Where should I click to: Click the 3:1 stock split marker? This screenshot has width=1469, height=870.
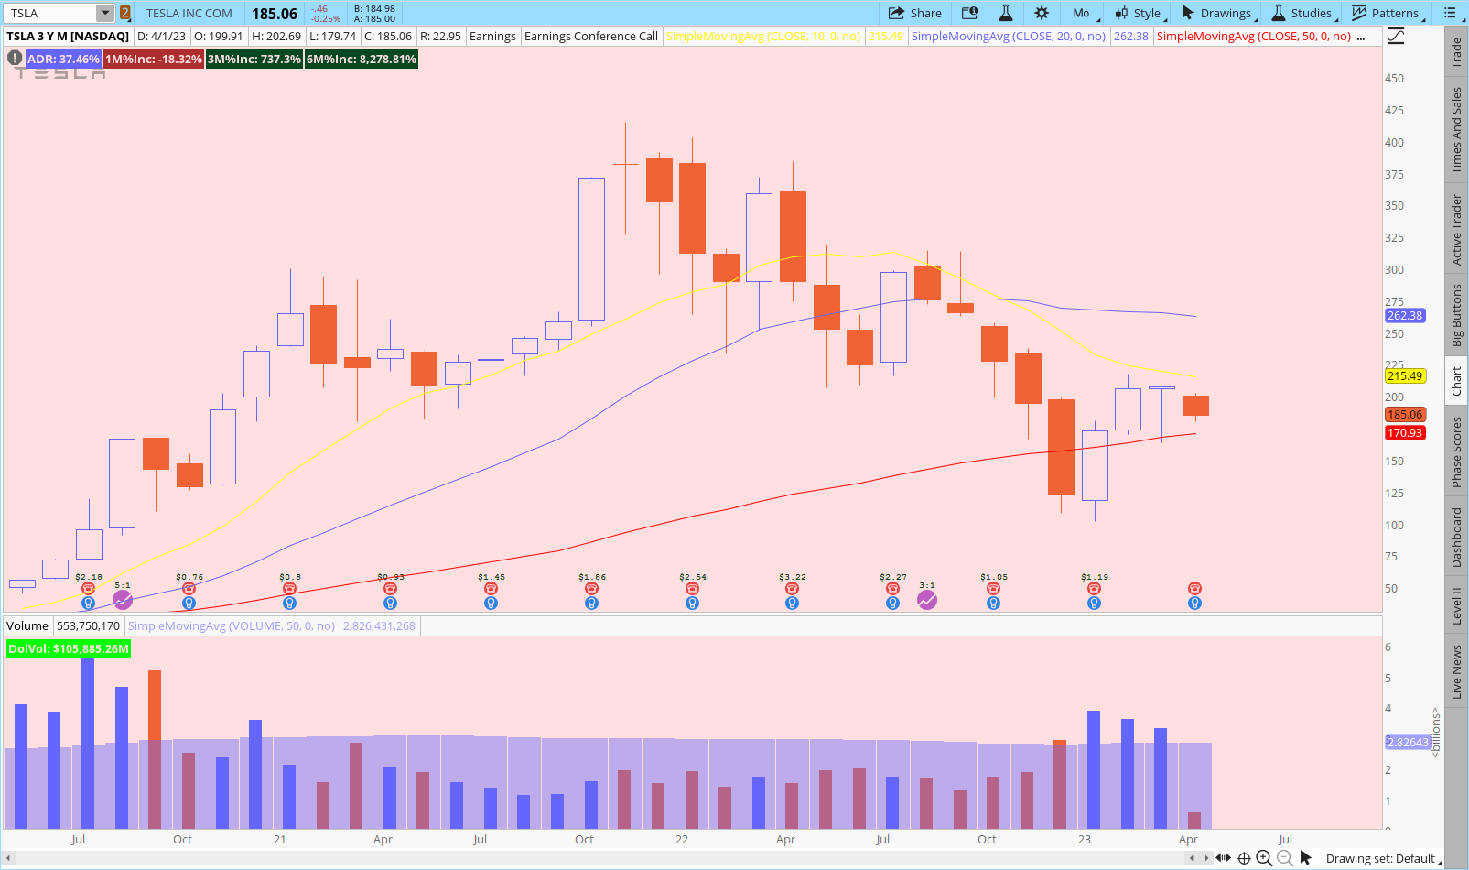pyautogui.click(x=927, y=600)
